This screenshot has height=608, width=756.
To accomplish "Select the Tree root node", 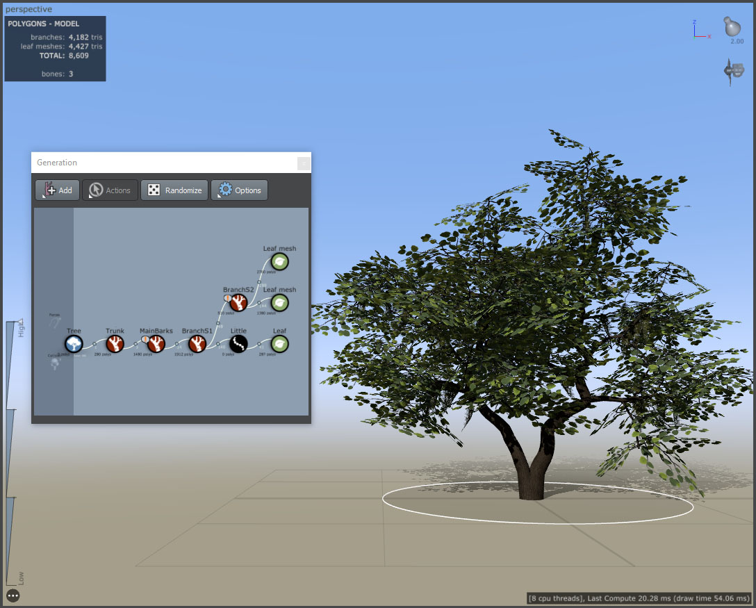I will [74, 344].
